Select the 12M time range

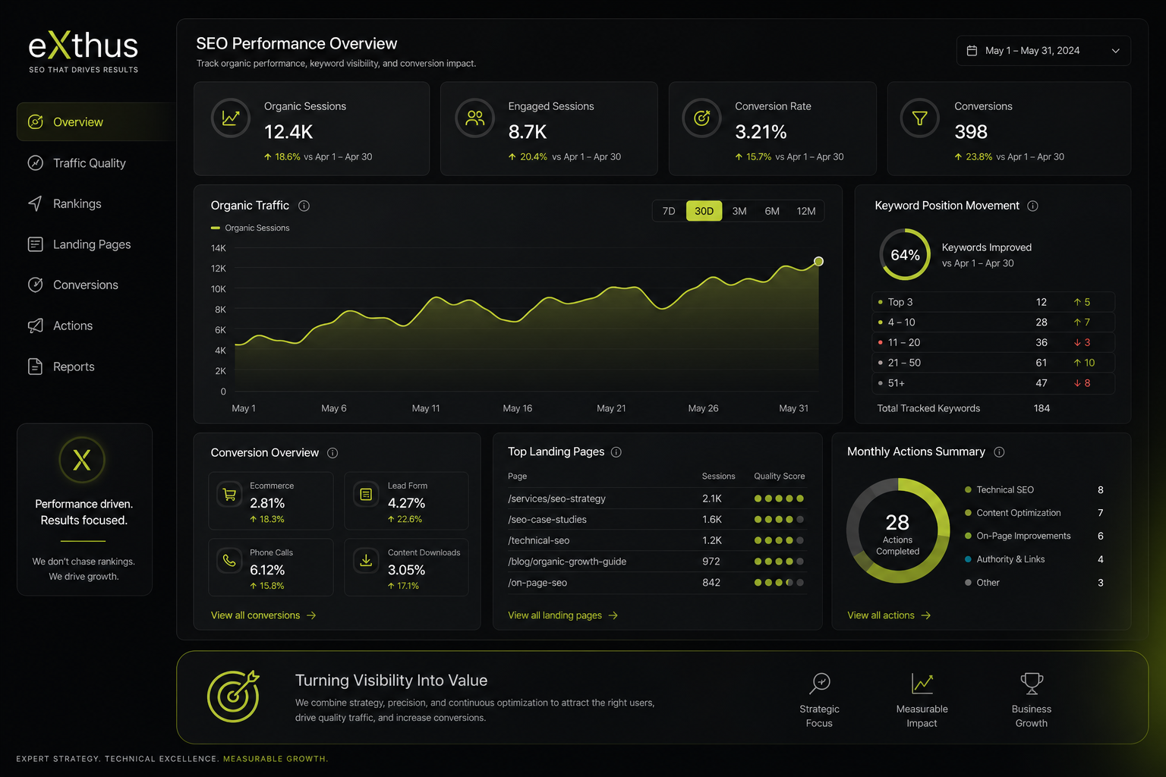tap(806, 211)
